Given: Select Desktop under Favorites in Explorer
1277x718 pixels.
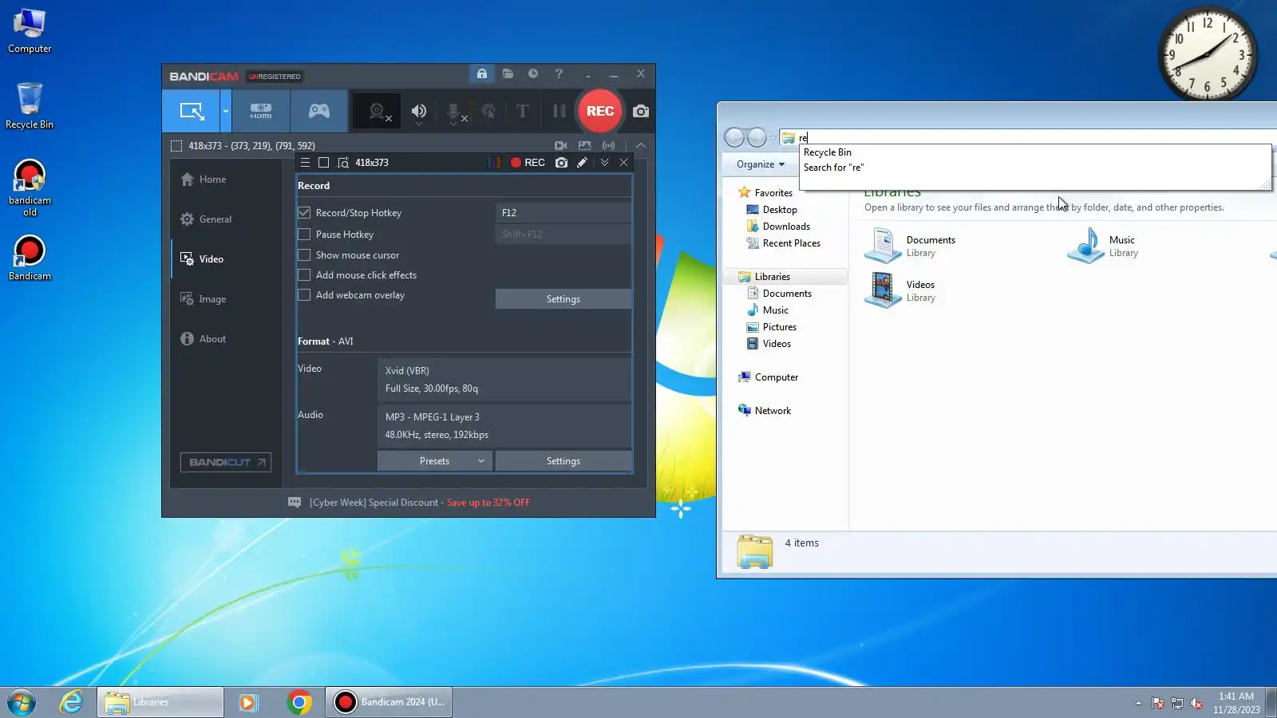Looking at the screenshot, I should [780, 210].
